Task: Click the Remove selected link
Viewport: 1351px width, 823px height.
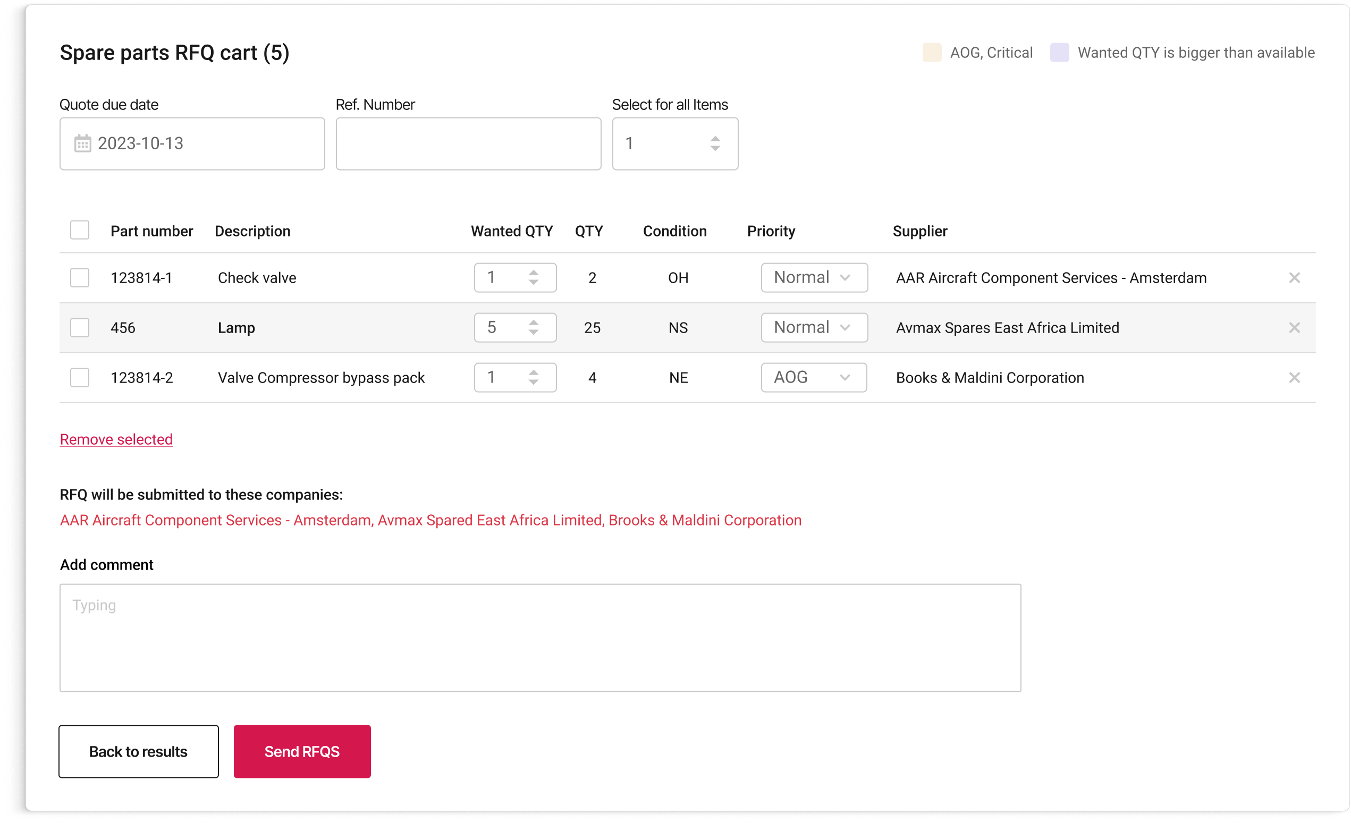Action: pyautogui.click(x=116, y=440)
